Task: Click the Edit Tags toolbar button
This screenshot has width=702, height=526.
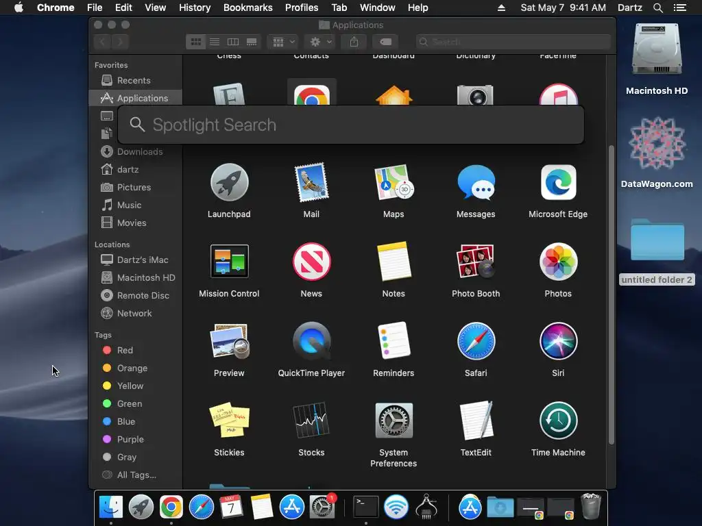Action: tap(385, 42)
